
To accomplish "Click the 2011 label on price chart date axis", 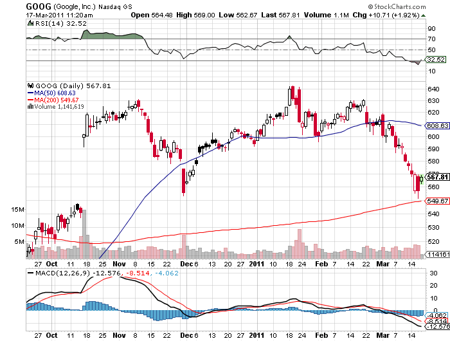I will (x=256, y=264).
